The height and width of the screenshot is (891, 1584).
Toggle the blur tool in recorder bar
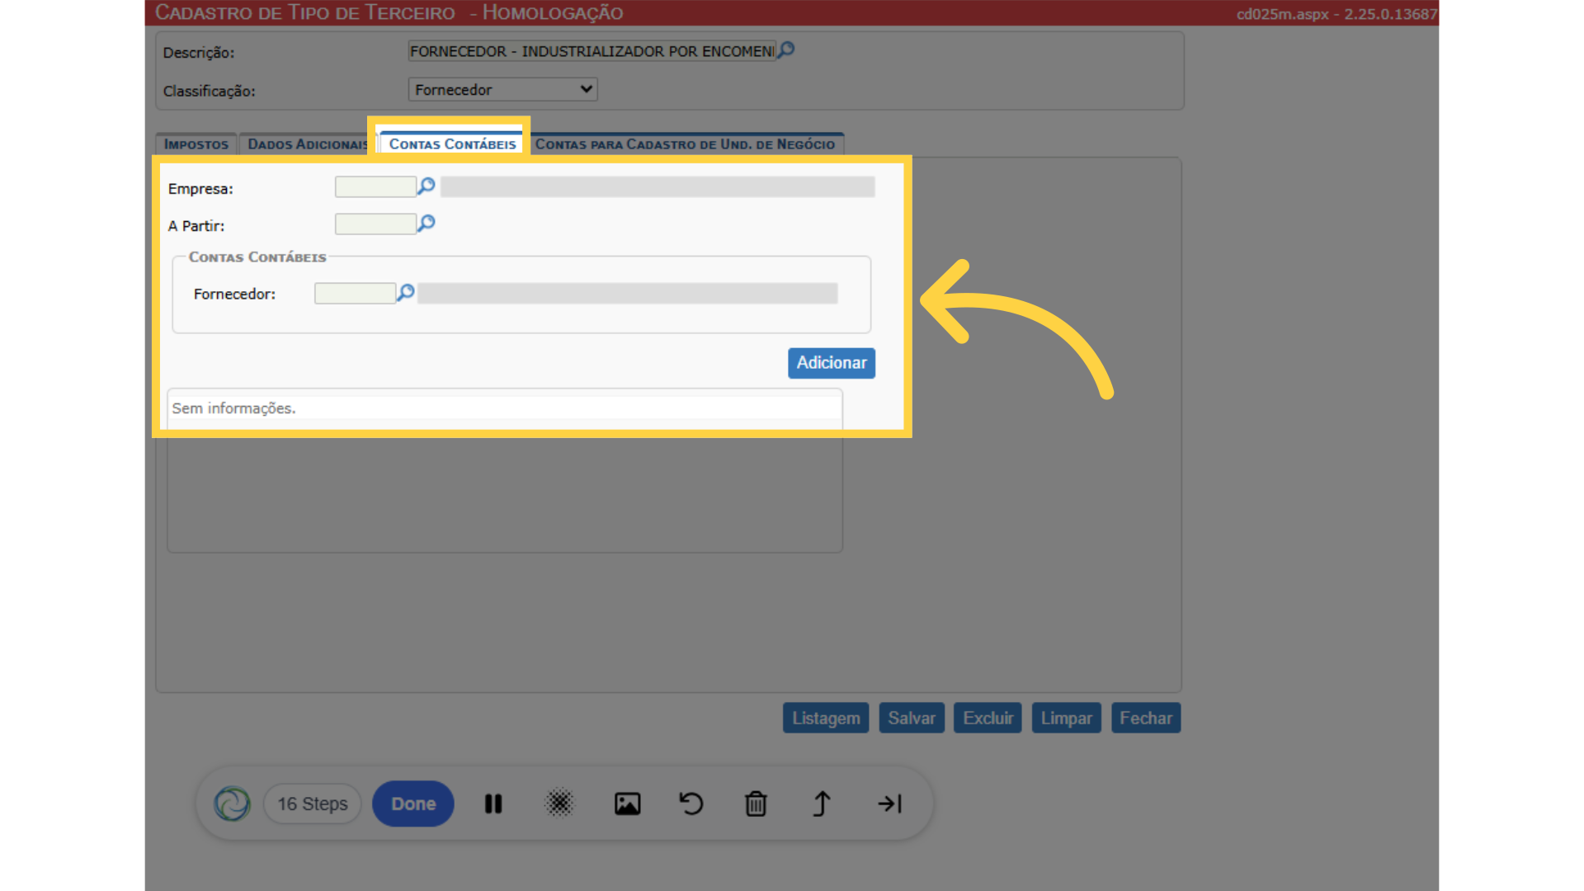coord(559,804)
